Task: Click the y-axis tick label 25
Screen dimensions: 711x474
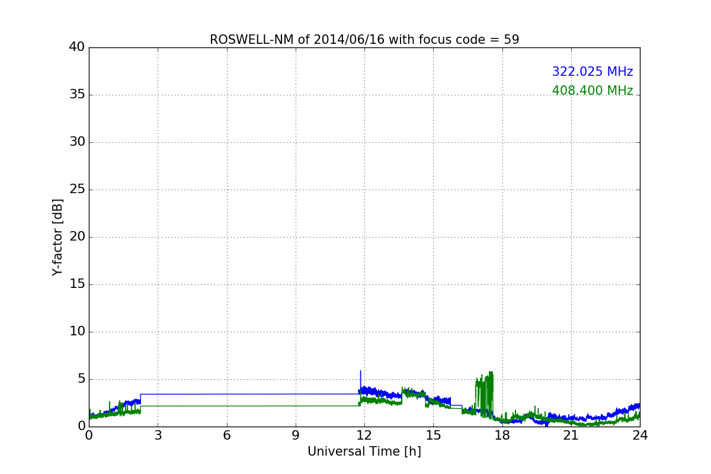Action: 77,190
